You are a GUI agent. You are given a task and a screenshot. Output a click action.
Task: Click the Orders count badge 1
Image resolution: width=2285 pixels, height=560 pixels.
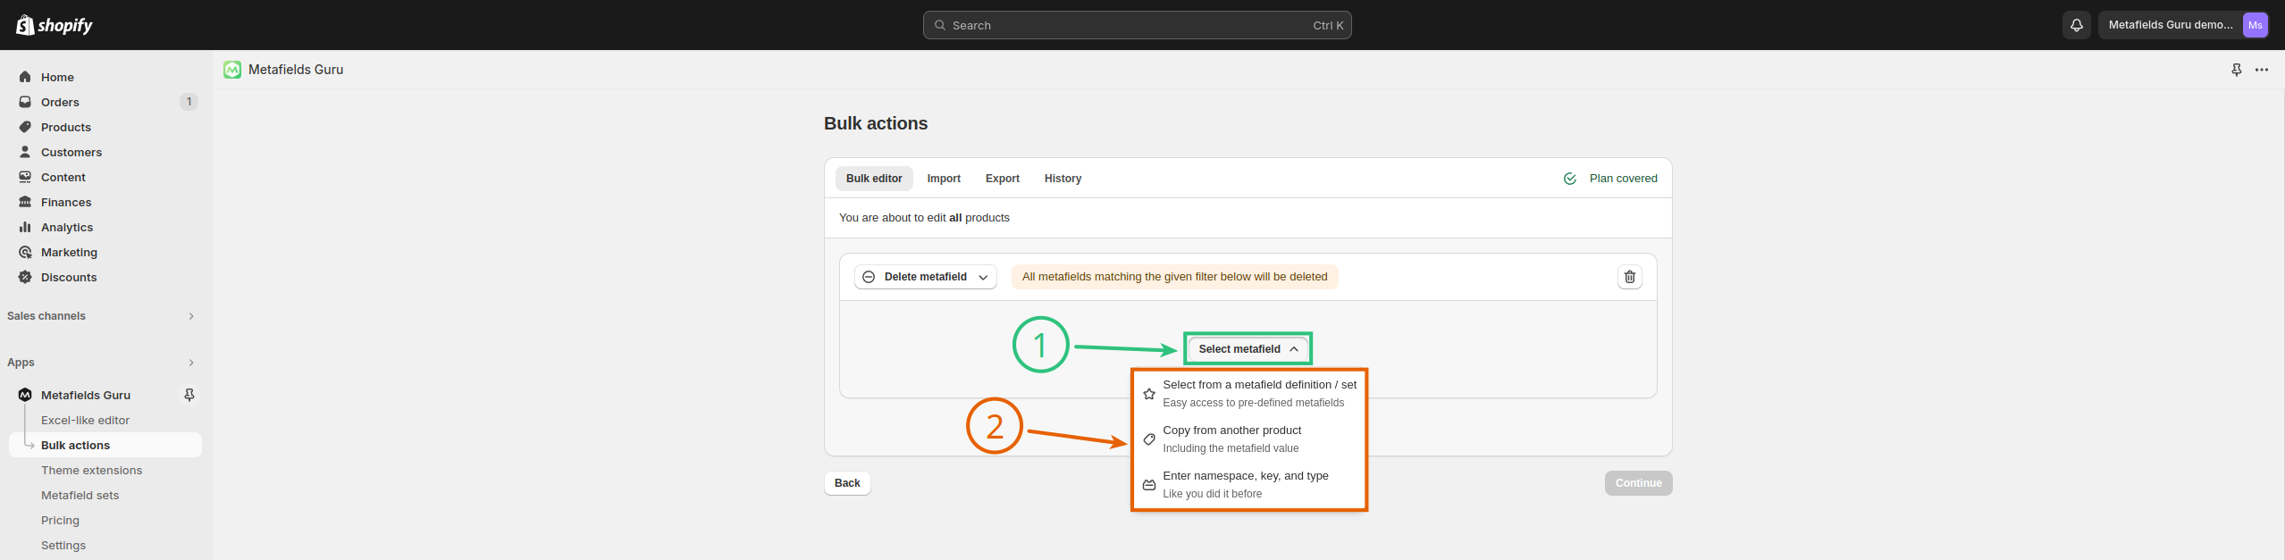tap(189, 102)
